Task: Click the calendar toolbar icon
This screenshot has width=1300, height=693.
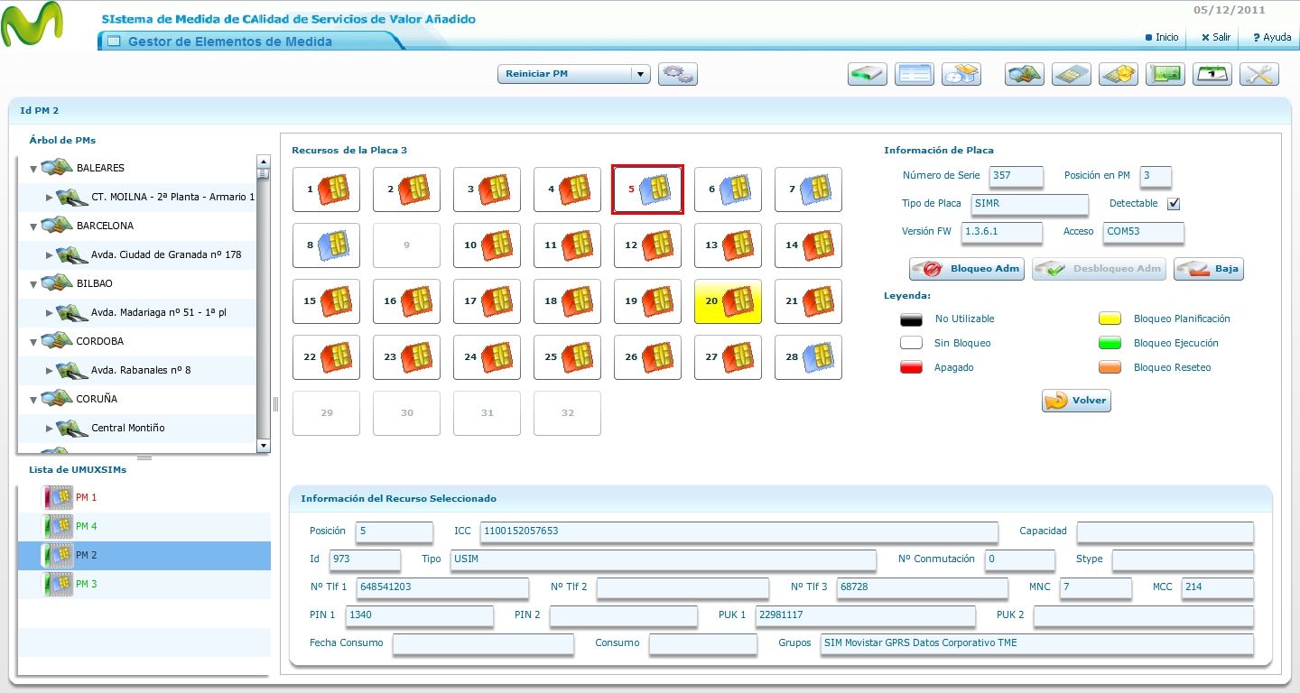Action: pos(1212,74)
